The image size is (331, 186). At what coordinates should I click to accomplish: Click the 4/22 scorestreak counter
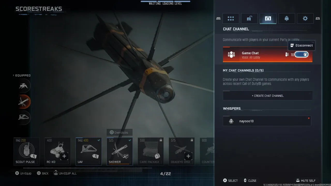pos(165,174)
